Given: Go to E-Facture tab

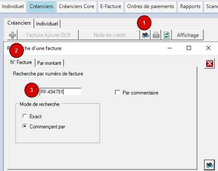Looking at the screenshot, I should (111, 6).
